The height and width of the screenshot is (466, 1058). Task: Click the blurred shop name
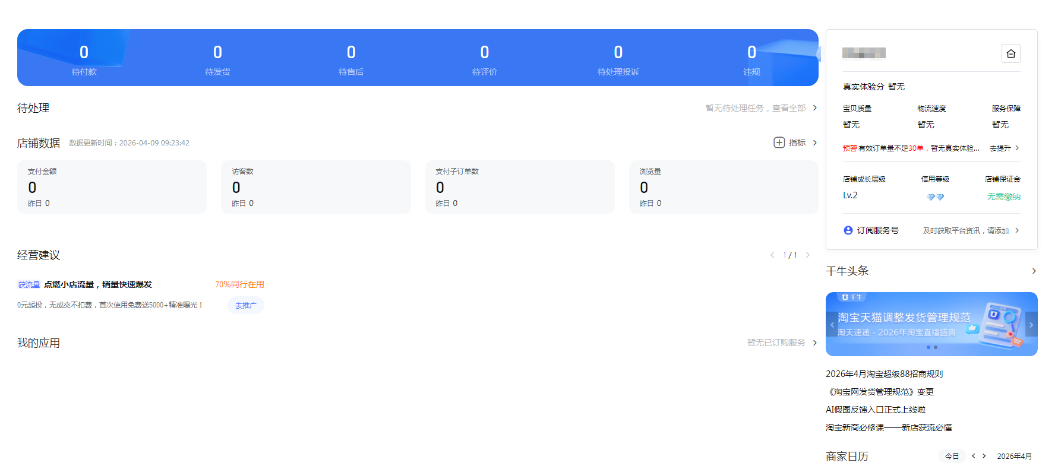[864, 53]
